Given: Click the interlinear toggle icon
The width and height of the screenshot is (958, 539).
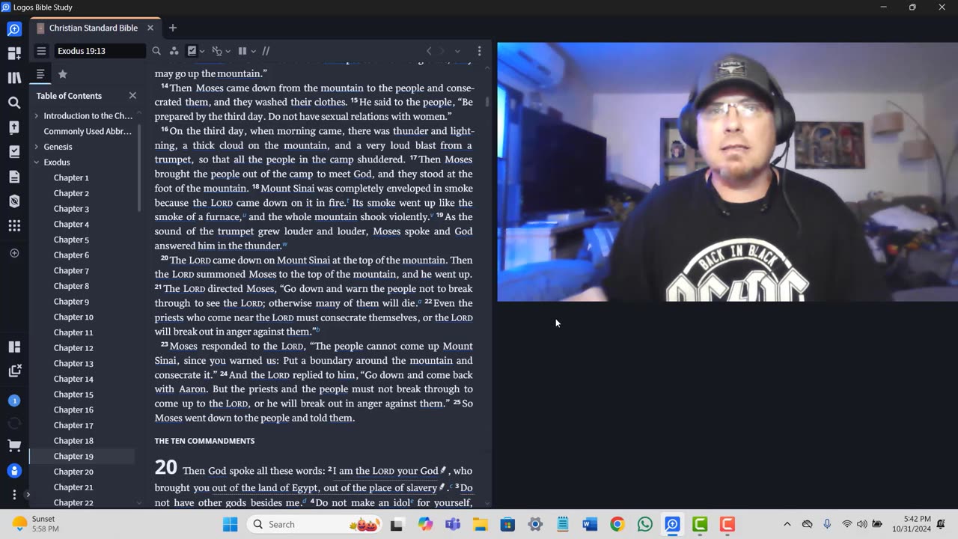Looking at the screenshot, I should pos(217,51).
